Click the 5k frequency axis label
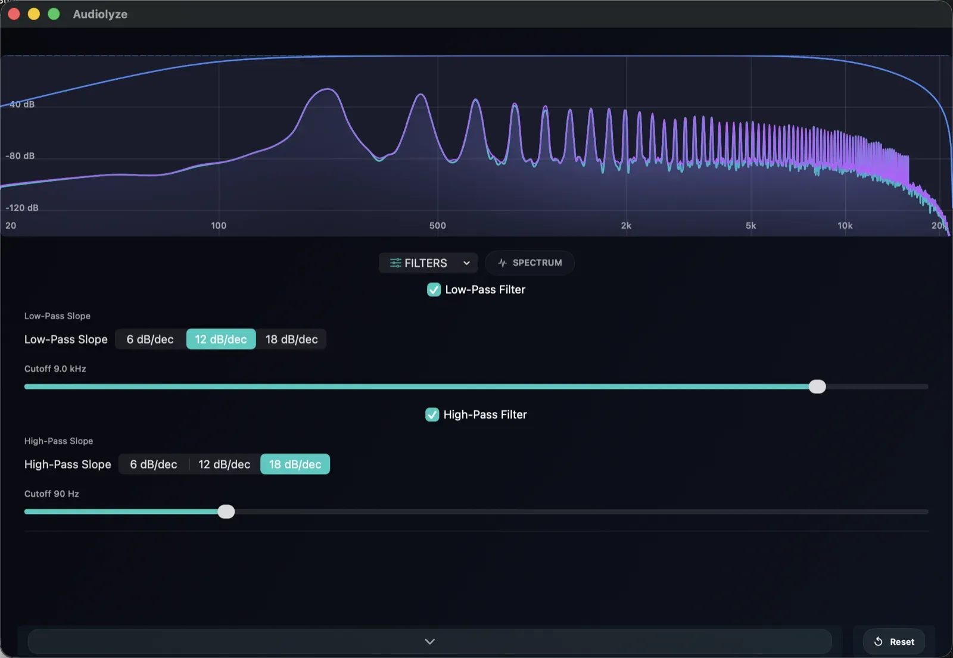Screen dimensions: 953x658 (x=750, y=226)
